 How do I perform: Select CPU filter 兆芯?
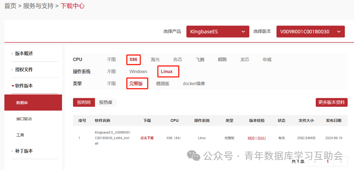pyautogui.click(x=178, y=59)
